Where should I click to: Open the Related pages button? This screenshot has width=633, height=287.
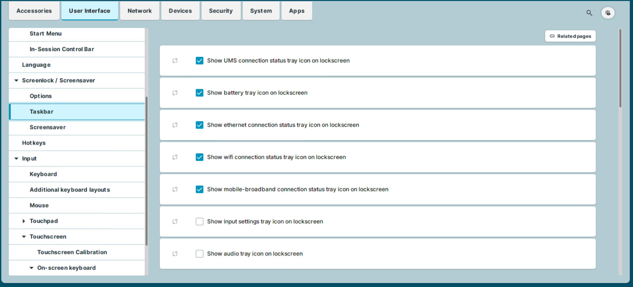pos(570,36)
